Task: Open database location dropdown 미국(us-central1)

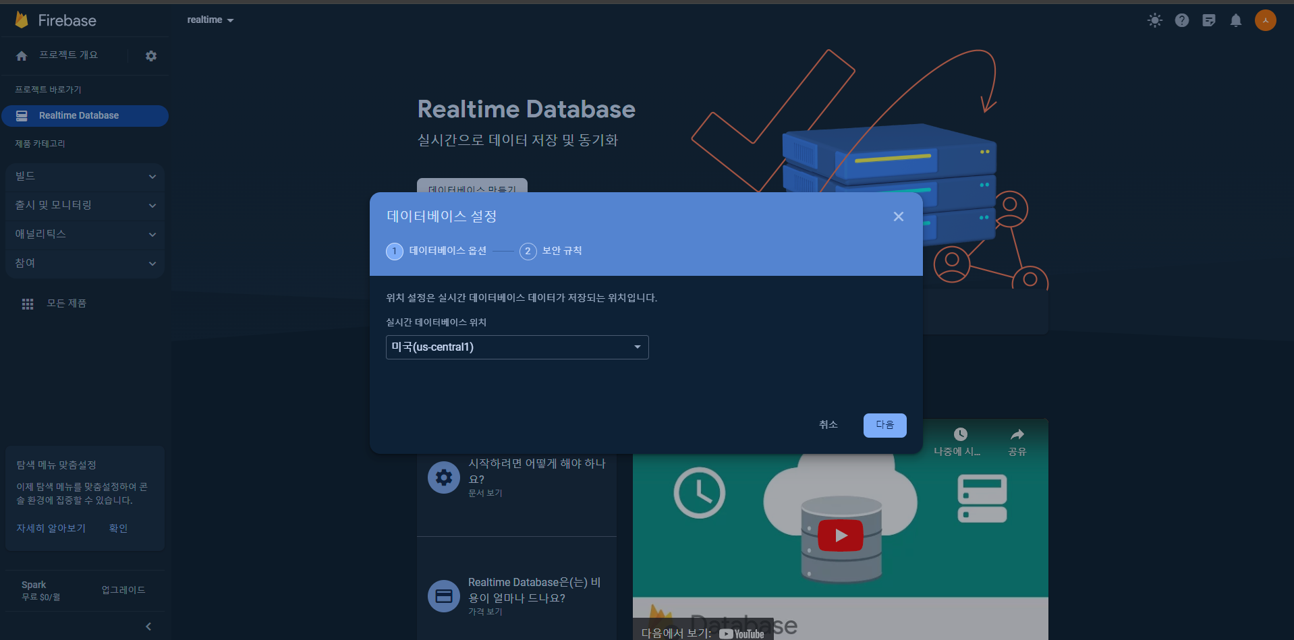Action: 517,347
